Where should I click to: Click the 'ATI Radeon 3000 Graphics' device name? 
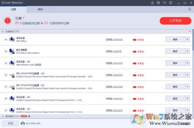pos(28,53)
